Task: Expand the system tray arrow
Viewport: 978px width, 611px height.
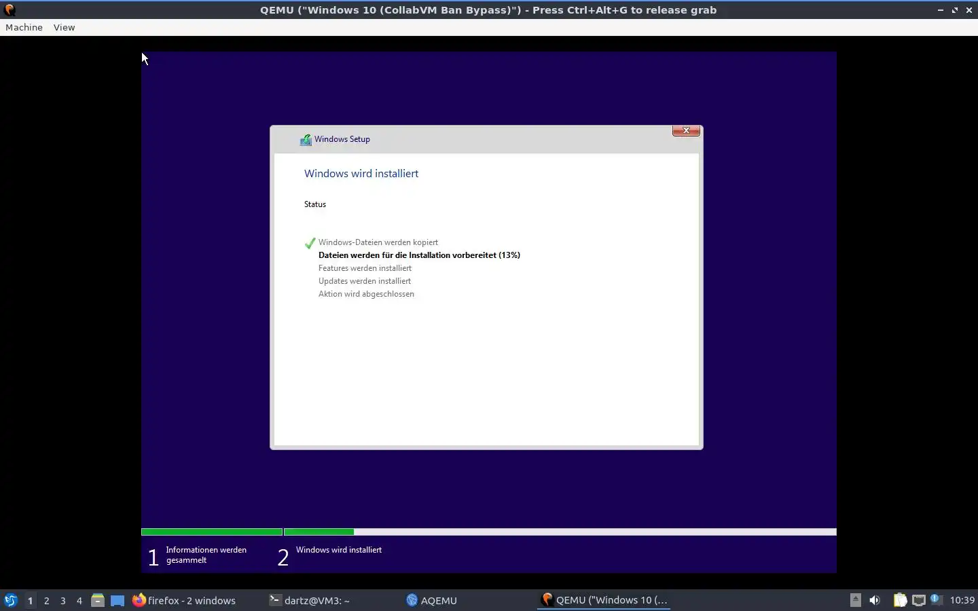Action: [856, 600]
